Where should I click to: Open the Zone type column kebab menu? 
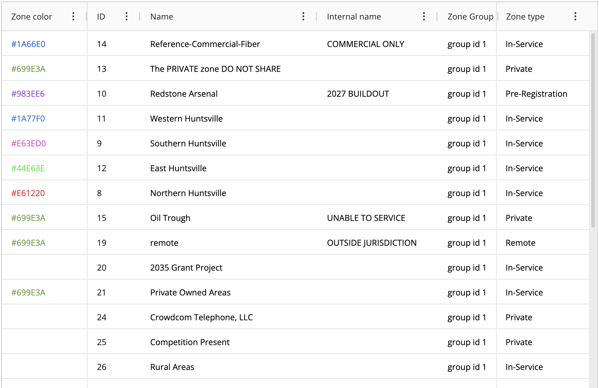click(575, 17)
